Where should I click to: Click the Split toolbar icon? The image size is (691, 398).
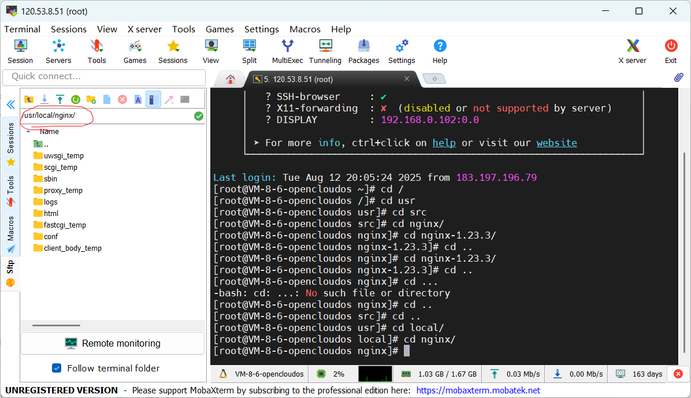(x=249, y=51)
